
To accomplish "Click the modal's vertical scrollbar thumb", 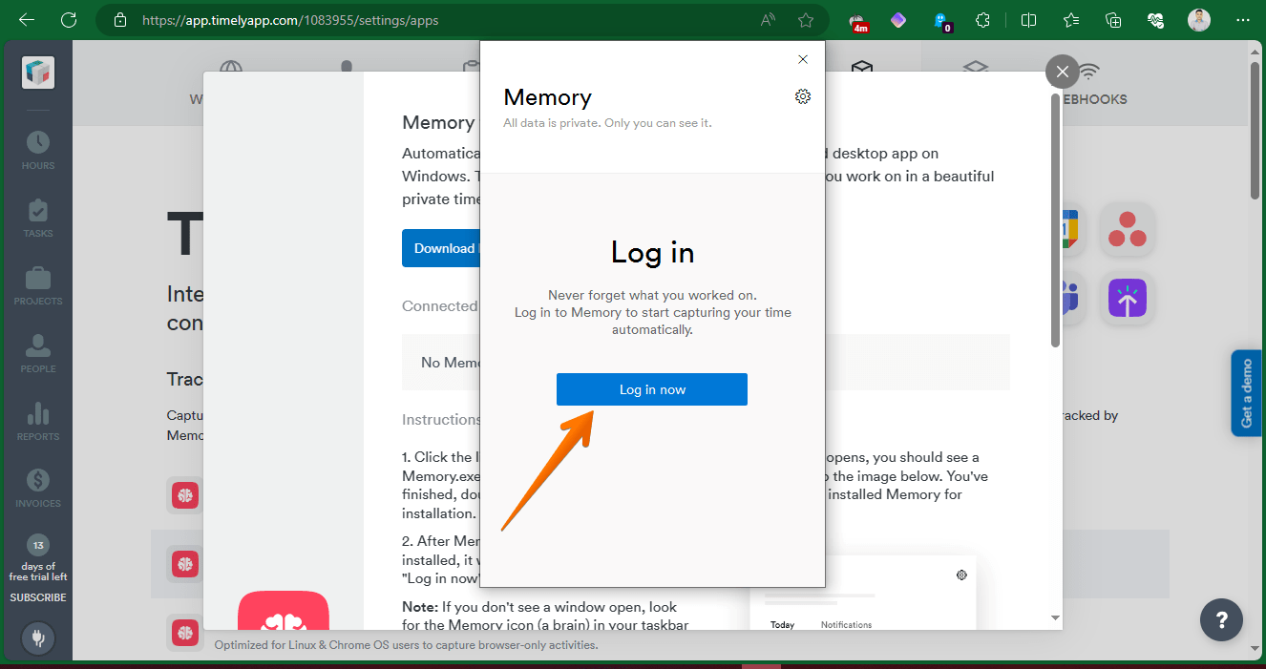I will [1055, 220].
